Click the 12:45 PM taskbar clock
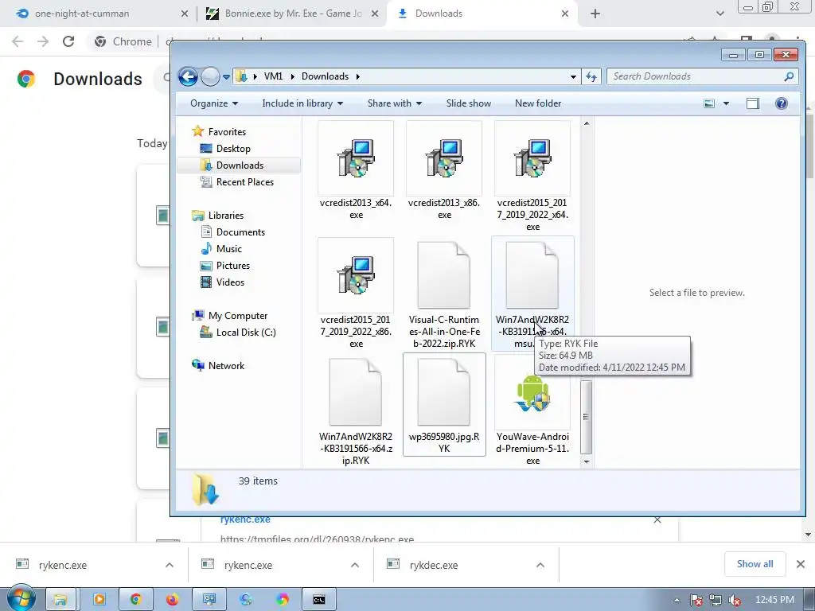The width and height of the screenshot is (815, 611). coord(774,600)
